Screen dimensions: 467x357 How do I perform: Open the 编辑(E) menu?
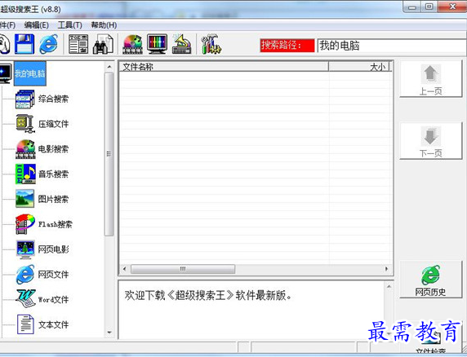click(x=37, y=25)
